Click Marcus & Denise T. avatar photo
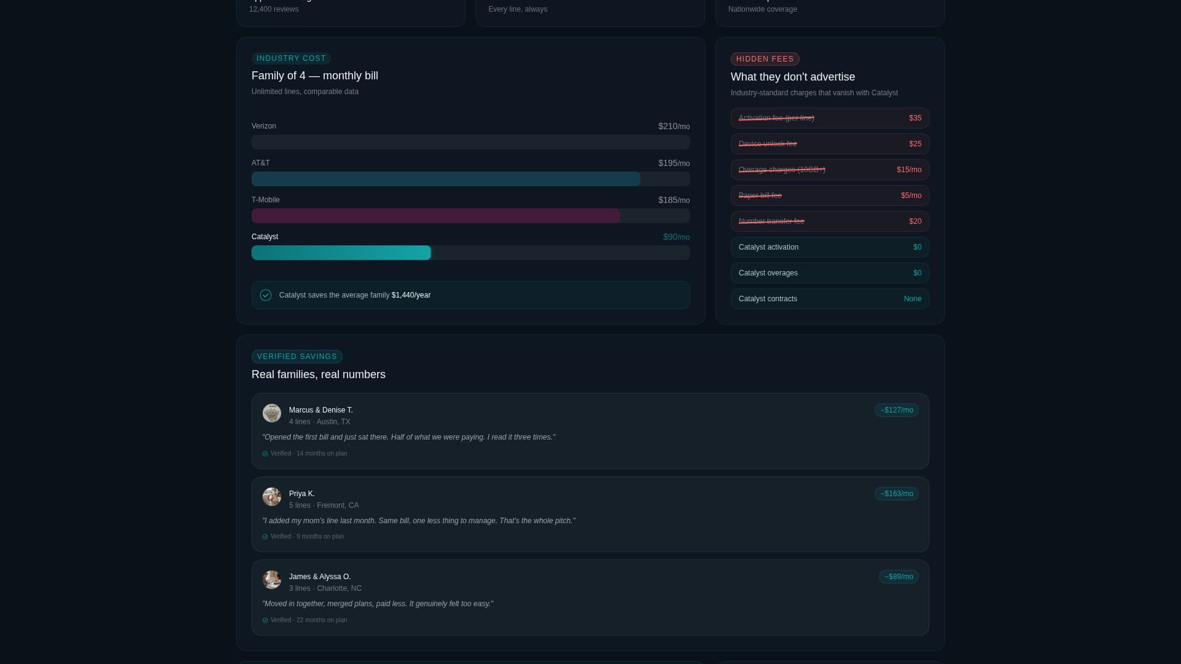 click(271, 413)
